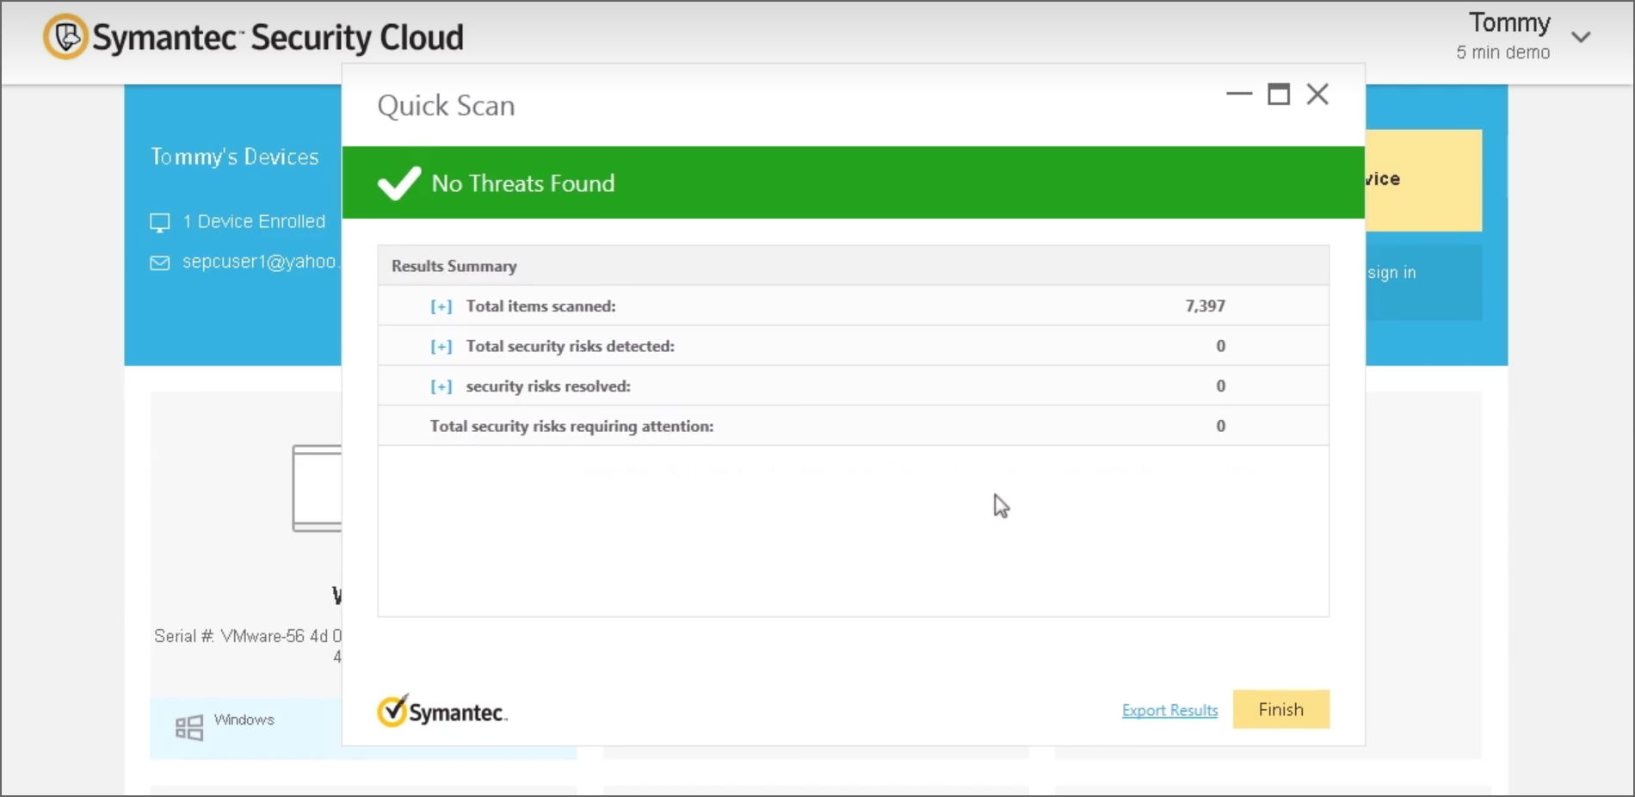Minimize the Quick Scan dialog window
This screenshot has height=797, width=1635.
pyautogui.click(x=1238, y=94)
